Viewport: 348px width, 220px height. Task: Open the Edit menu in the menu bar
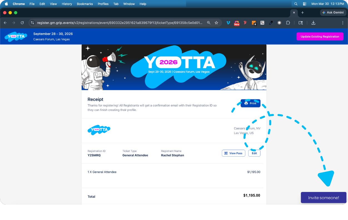42,4
